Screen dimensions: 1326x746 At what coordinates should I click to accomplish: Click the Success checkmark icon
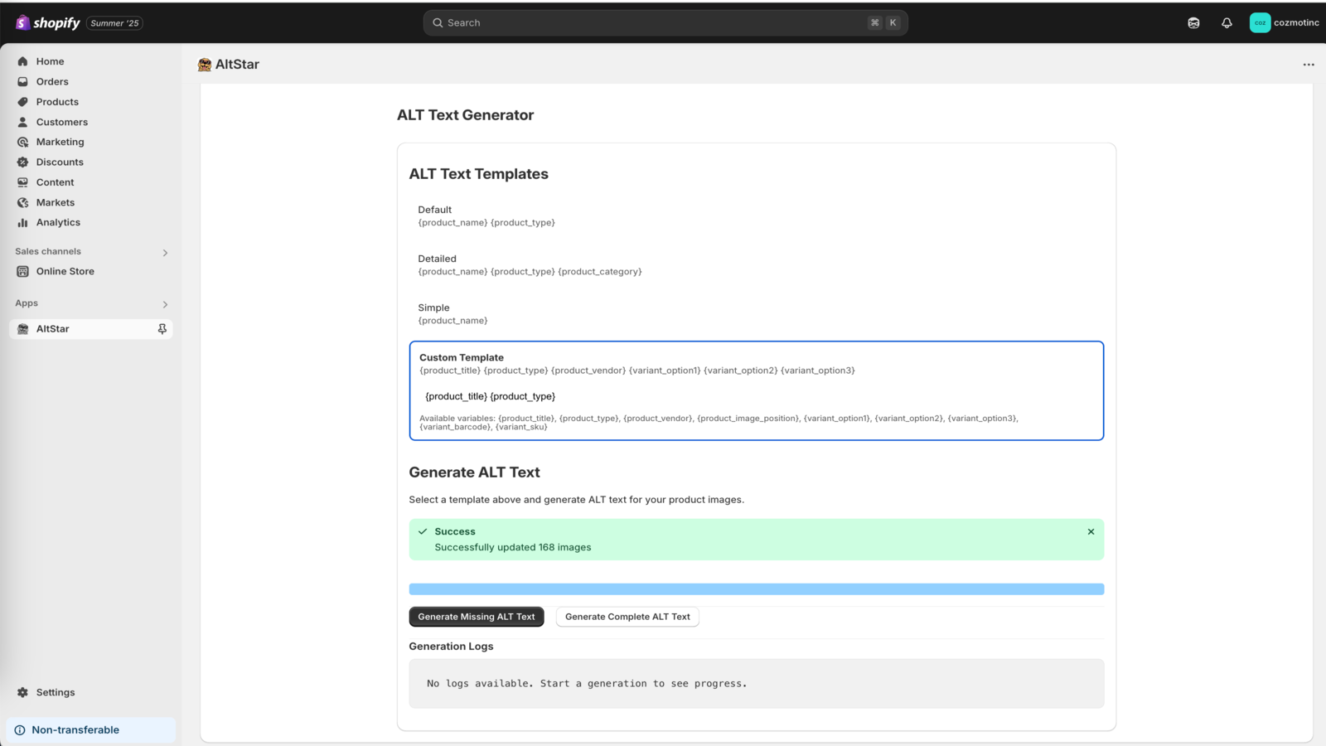423,531
